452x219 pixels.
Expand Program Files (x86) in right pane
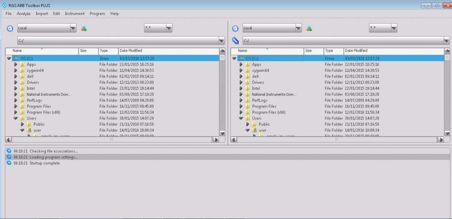pyautogui.click(x=241, y=112)
